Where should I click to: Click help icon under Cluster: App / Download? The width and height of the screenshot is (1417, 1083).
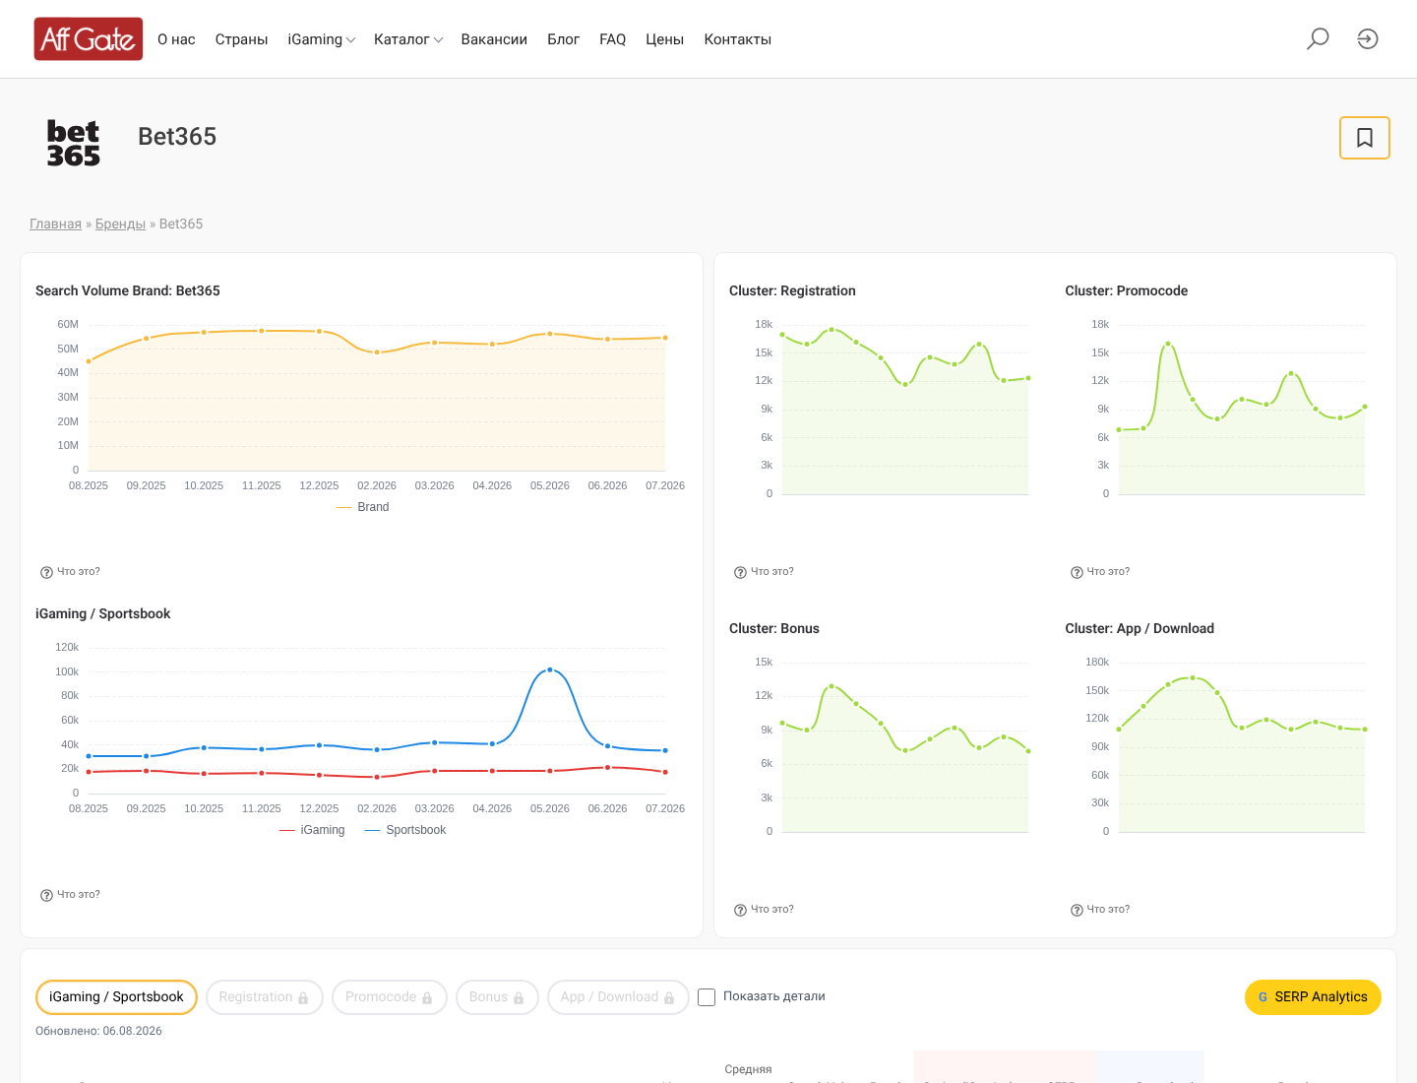1077,910
